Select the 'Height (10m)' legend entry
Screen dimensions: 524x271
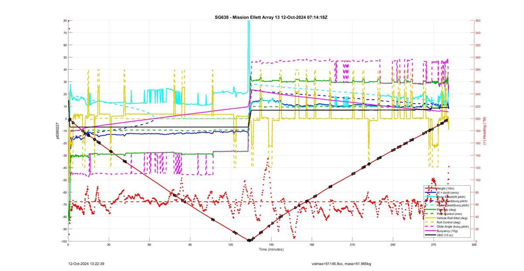coord(445,189)
